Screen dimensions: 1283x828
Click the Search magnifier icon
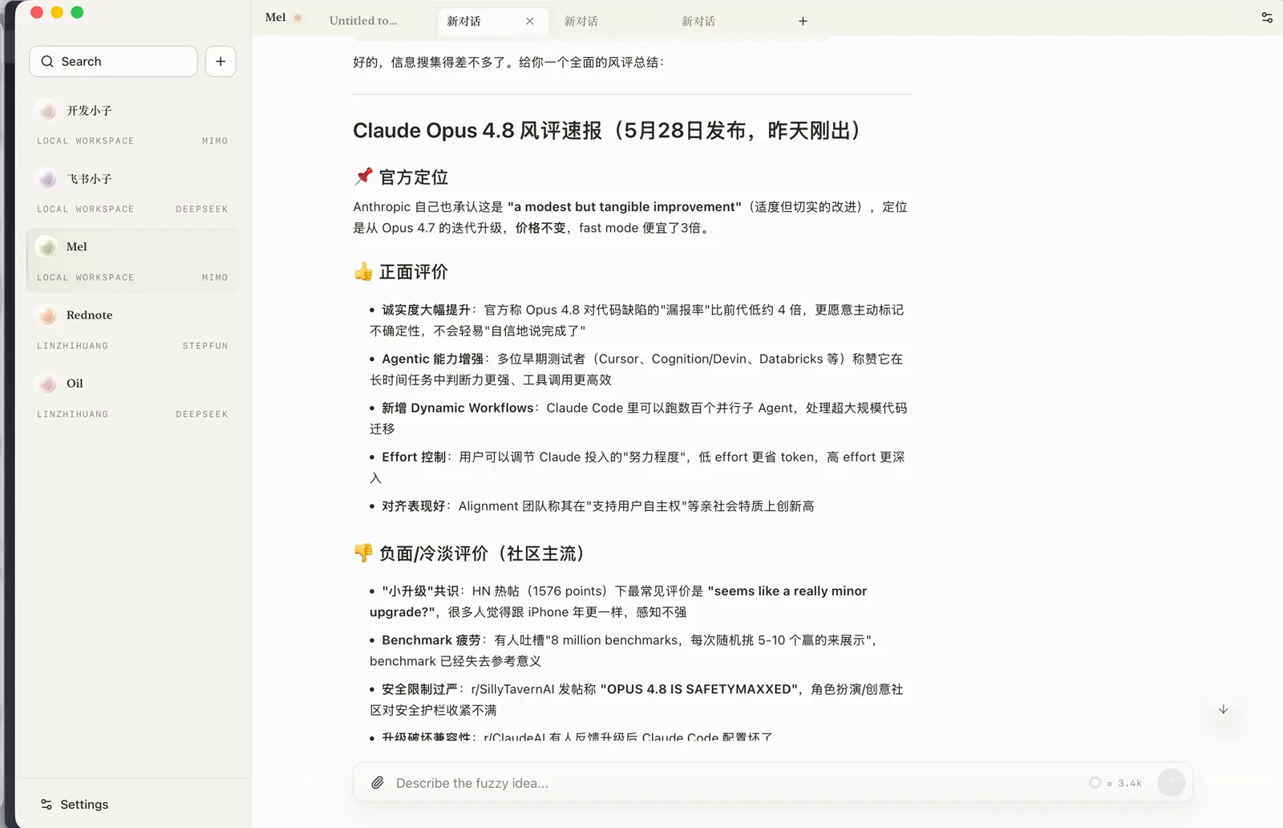click(47, 61)
